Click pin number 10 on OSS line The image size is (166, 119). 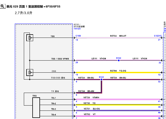pos(77,75)
